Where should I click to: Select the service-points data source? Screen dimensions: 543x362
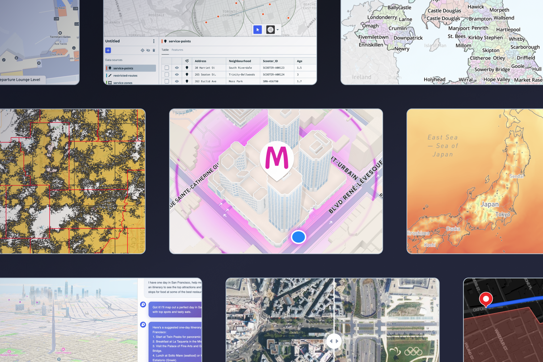(x=131, y=68)
